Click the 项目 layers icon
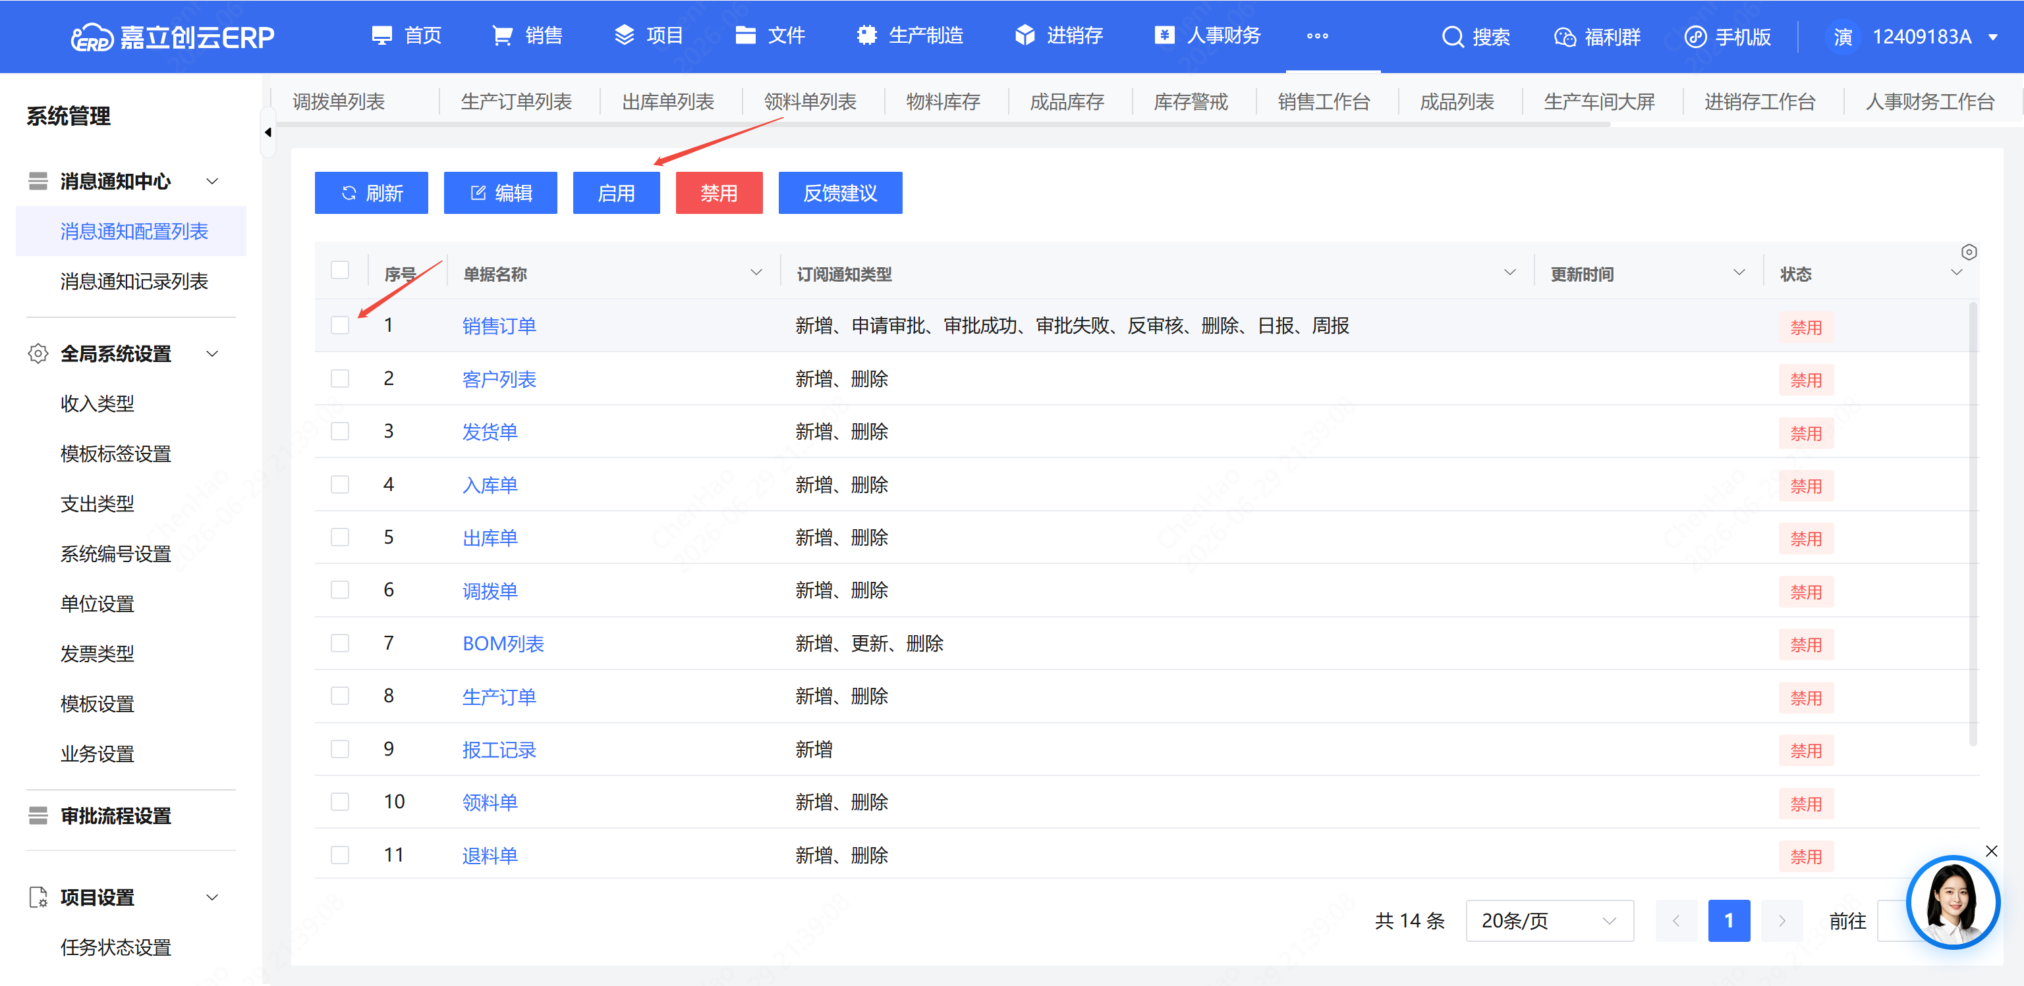2024x986 pixels. coord(624,36)
